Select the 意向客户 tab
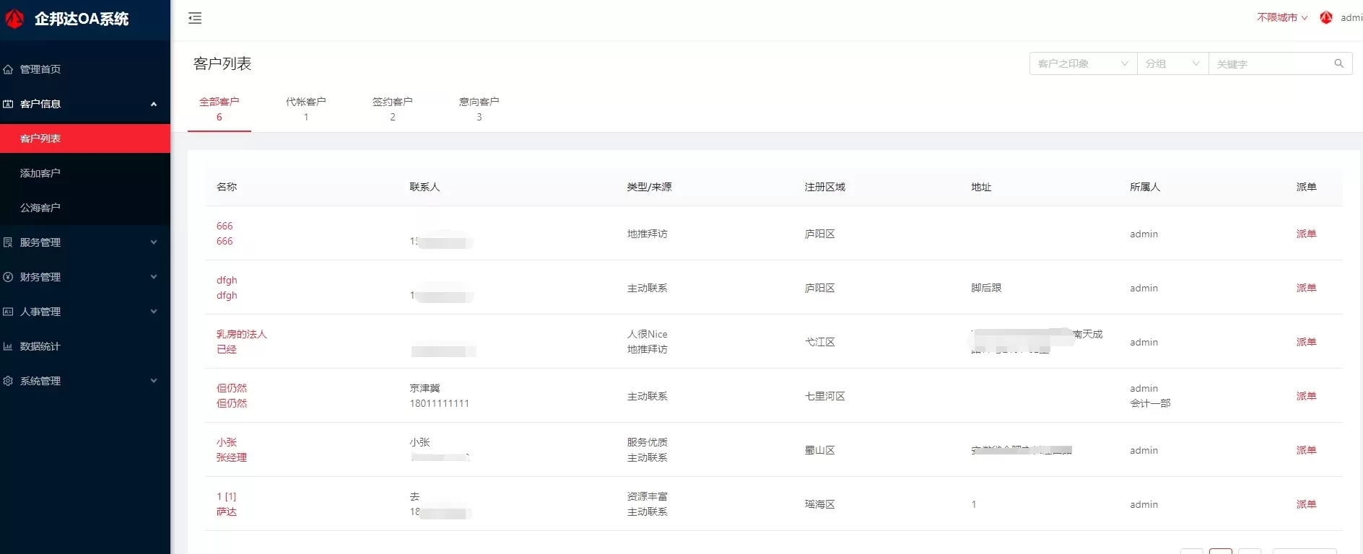Image resolution: width=1363 pixels, height=554 pixels. tap(479, 108)
